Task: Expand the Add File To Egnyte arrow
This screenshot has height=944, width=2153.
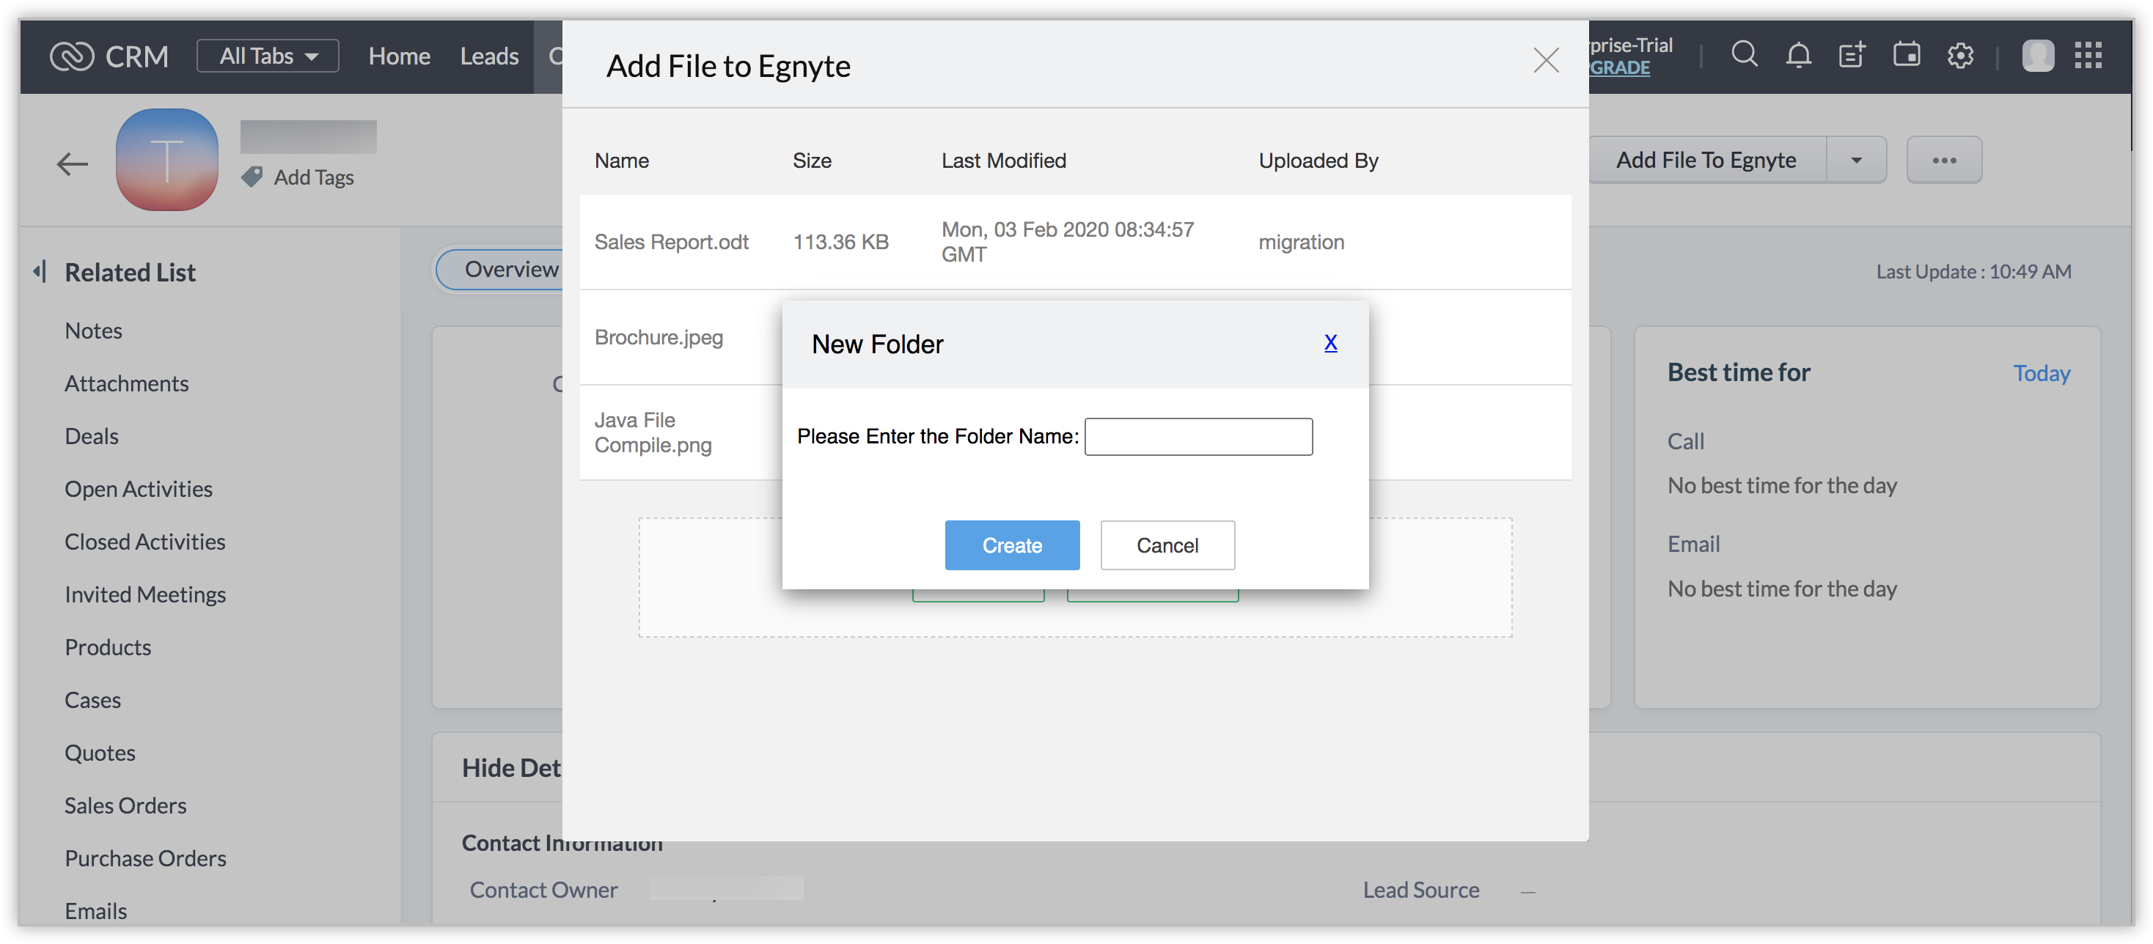Action: (1856, 160)
